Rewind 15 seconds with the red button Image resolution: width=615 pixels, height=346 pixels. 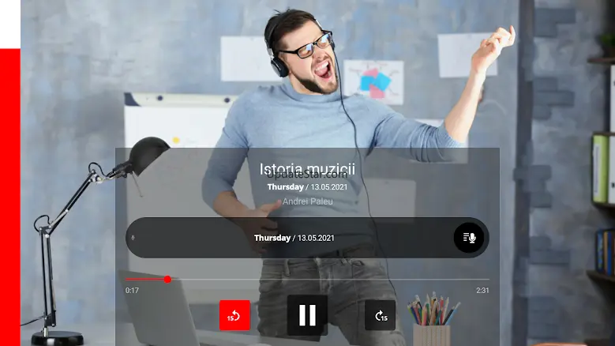pos(234,315)
